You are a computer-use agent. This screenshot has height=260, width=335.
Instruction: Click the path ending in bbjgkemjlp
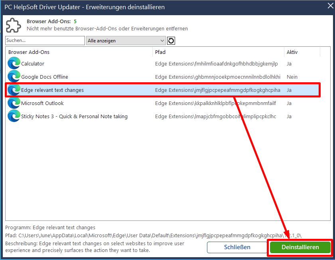point(217,64)
